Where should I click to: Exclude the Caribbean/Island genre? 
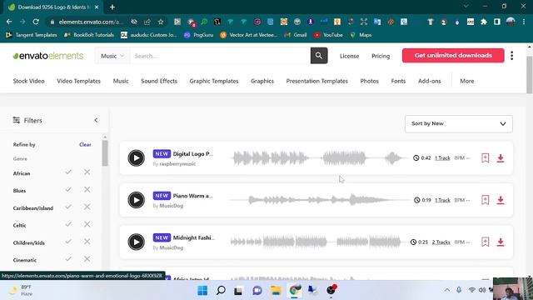coord(87,207)
